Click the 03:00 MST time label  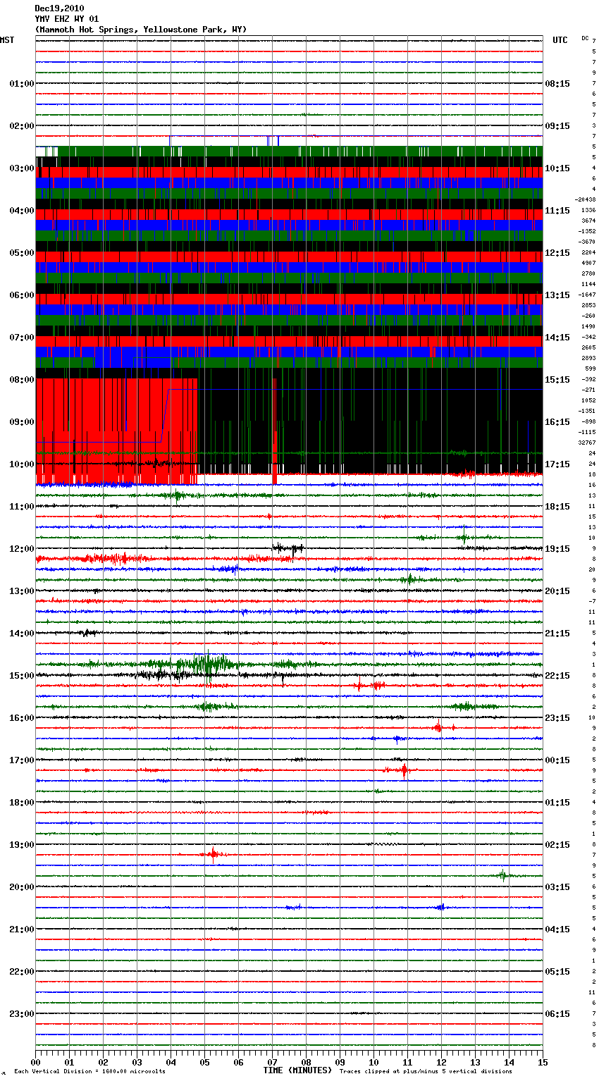[x=22, y=168]
